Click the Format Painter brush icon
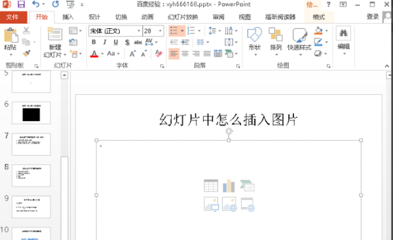 click(26, 54)
